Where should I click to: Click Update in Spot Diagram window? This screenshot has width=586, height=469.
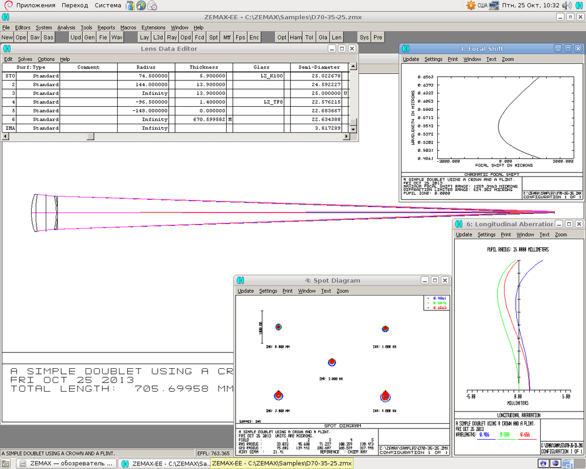point(246,291)
